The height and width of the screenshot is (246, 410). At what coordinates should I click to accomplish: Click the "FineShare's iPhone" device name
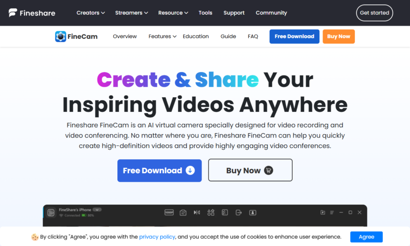(x=75, y=210)
